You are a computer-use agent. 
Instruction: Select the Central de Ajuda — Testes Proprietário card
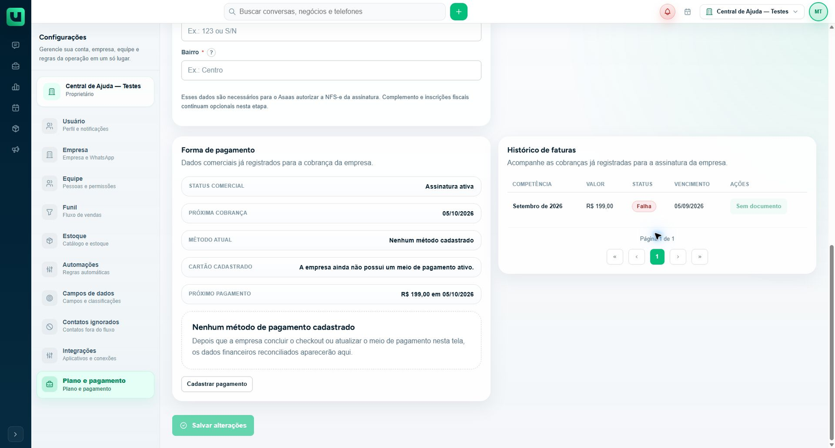click(95, 92)
